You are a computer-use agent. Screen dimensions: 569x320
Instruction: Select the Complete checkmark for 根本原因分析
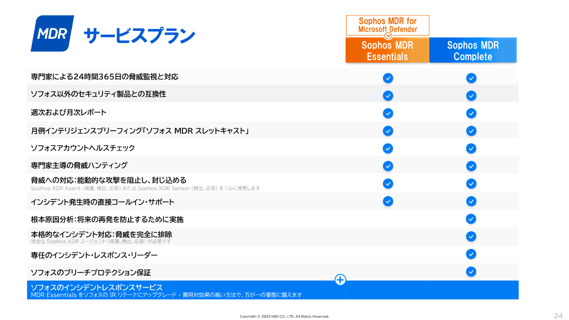pyautogui.click(x=471, y=219)
